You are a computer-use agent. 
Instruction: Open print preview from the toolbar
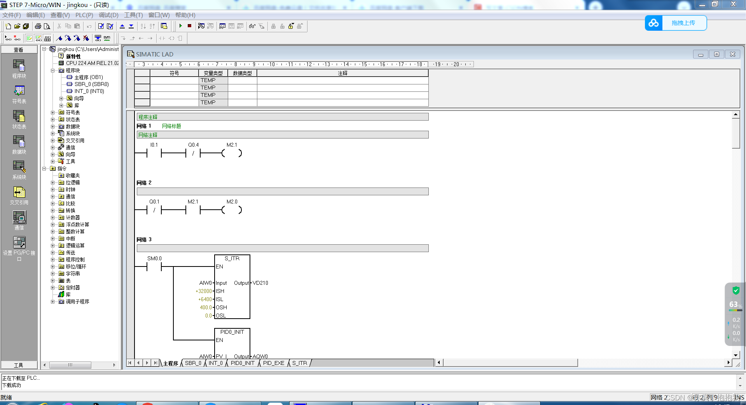47,26
